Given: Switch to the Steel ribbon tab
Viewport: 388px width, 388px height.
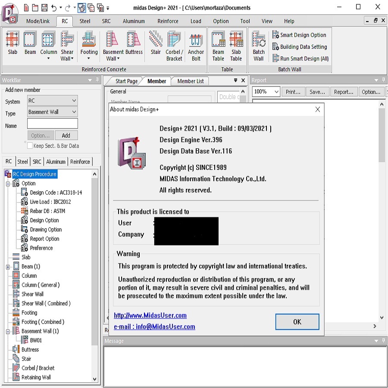Looking at the screenshot, I should coord(85,21).
